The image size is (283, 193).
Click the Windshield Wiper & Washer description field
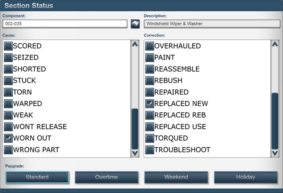(212, 24)
